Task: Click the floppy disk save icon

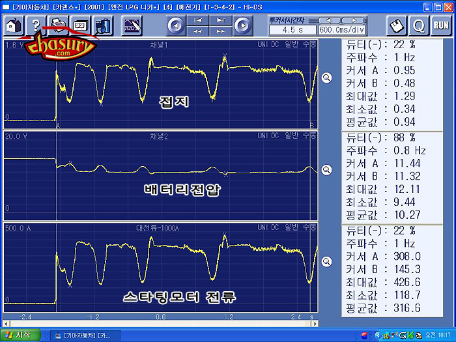Action: (x=397, y=25)
